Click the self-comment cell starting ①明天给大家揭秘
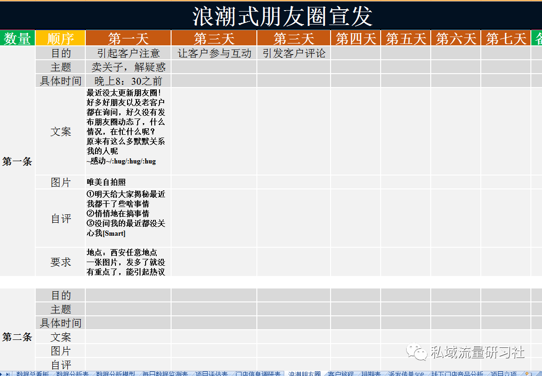Viewport: 542px width, 376px height. tap(128, 218)
